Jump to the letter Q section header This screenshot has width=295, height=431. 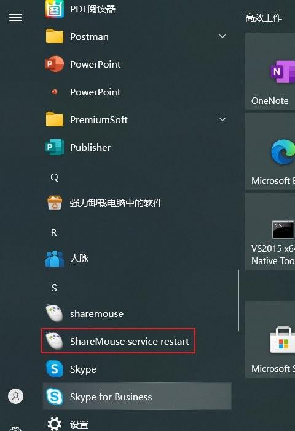pos(54,177)
